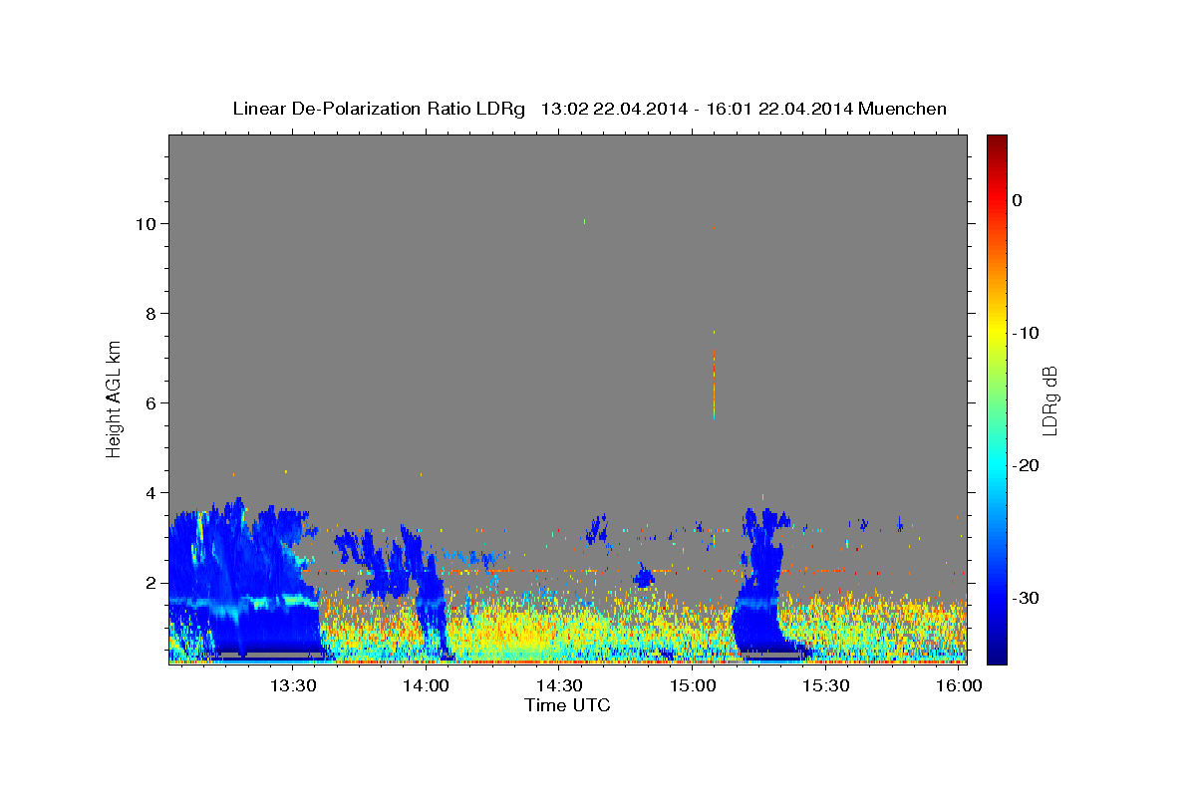The width and height of the screenshot is (1196, 797).
Task: Click the 14:30 time tick label
Action: point(560,686)
